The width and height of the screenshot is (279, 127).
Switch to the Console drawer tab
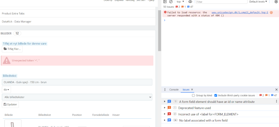click(174, 90)
